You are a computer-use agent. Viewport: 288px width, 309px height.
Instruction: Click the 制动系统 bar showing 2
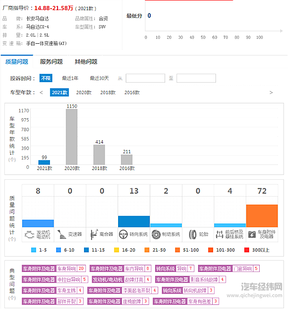click(x=166, y=225)
